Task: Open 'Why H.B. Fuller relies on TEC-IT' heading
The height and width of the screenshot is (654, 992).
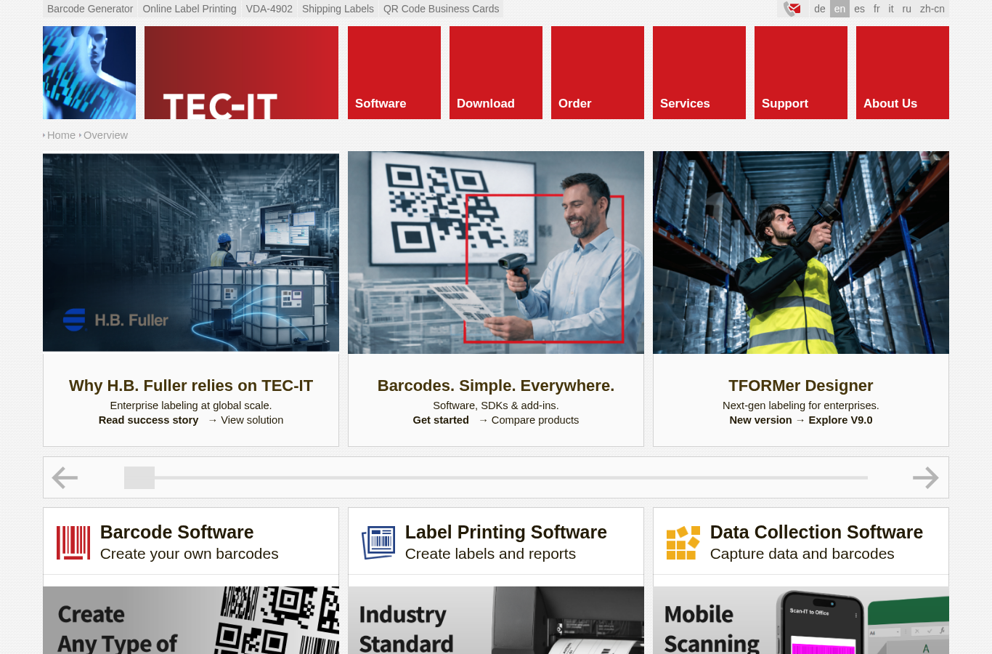Action: pyautogui.click(x=191, y=386)
